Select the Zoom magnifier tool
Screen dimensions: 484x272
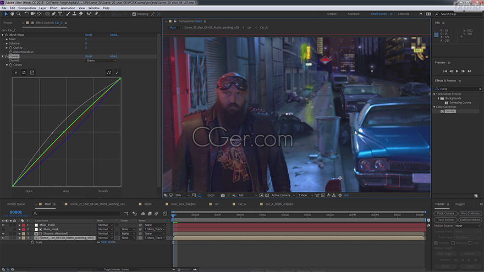click(19, 14)
